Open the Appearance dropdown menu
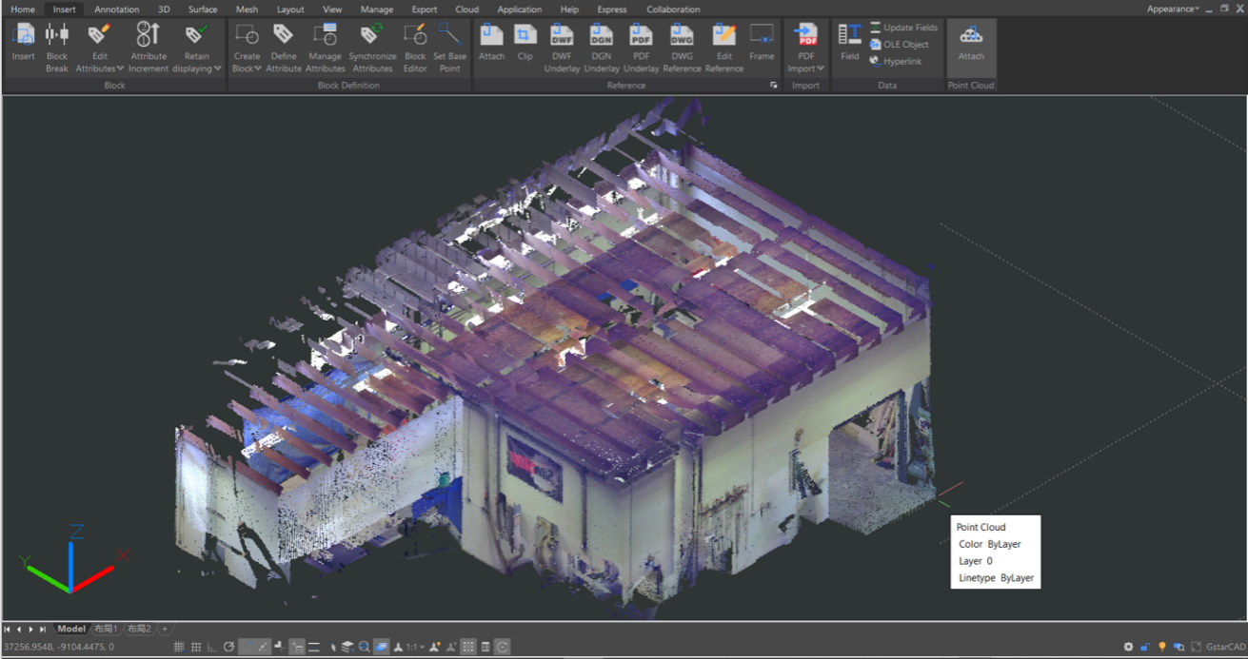Screen dimensions: 1248x659 [1172, 9]
